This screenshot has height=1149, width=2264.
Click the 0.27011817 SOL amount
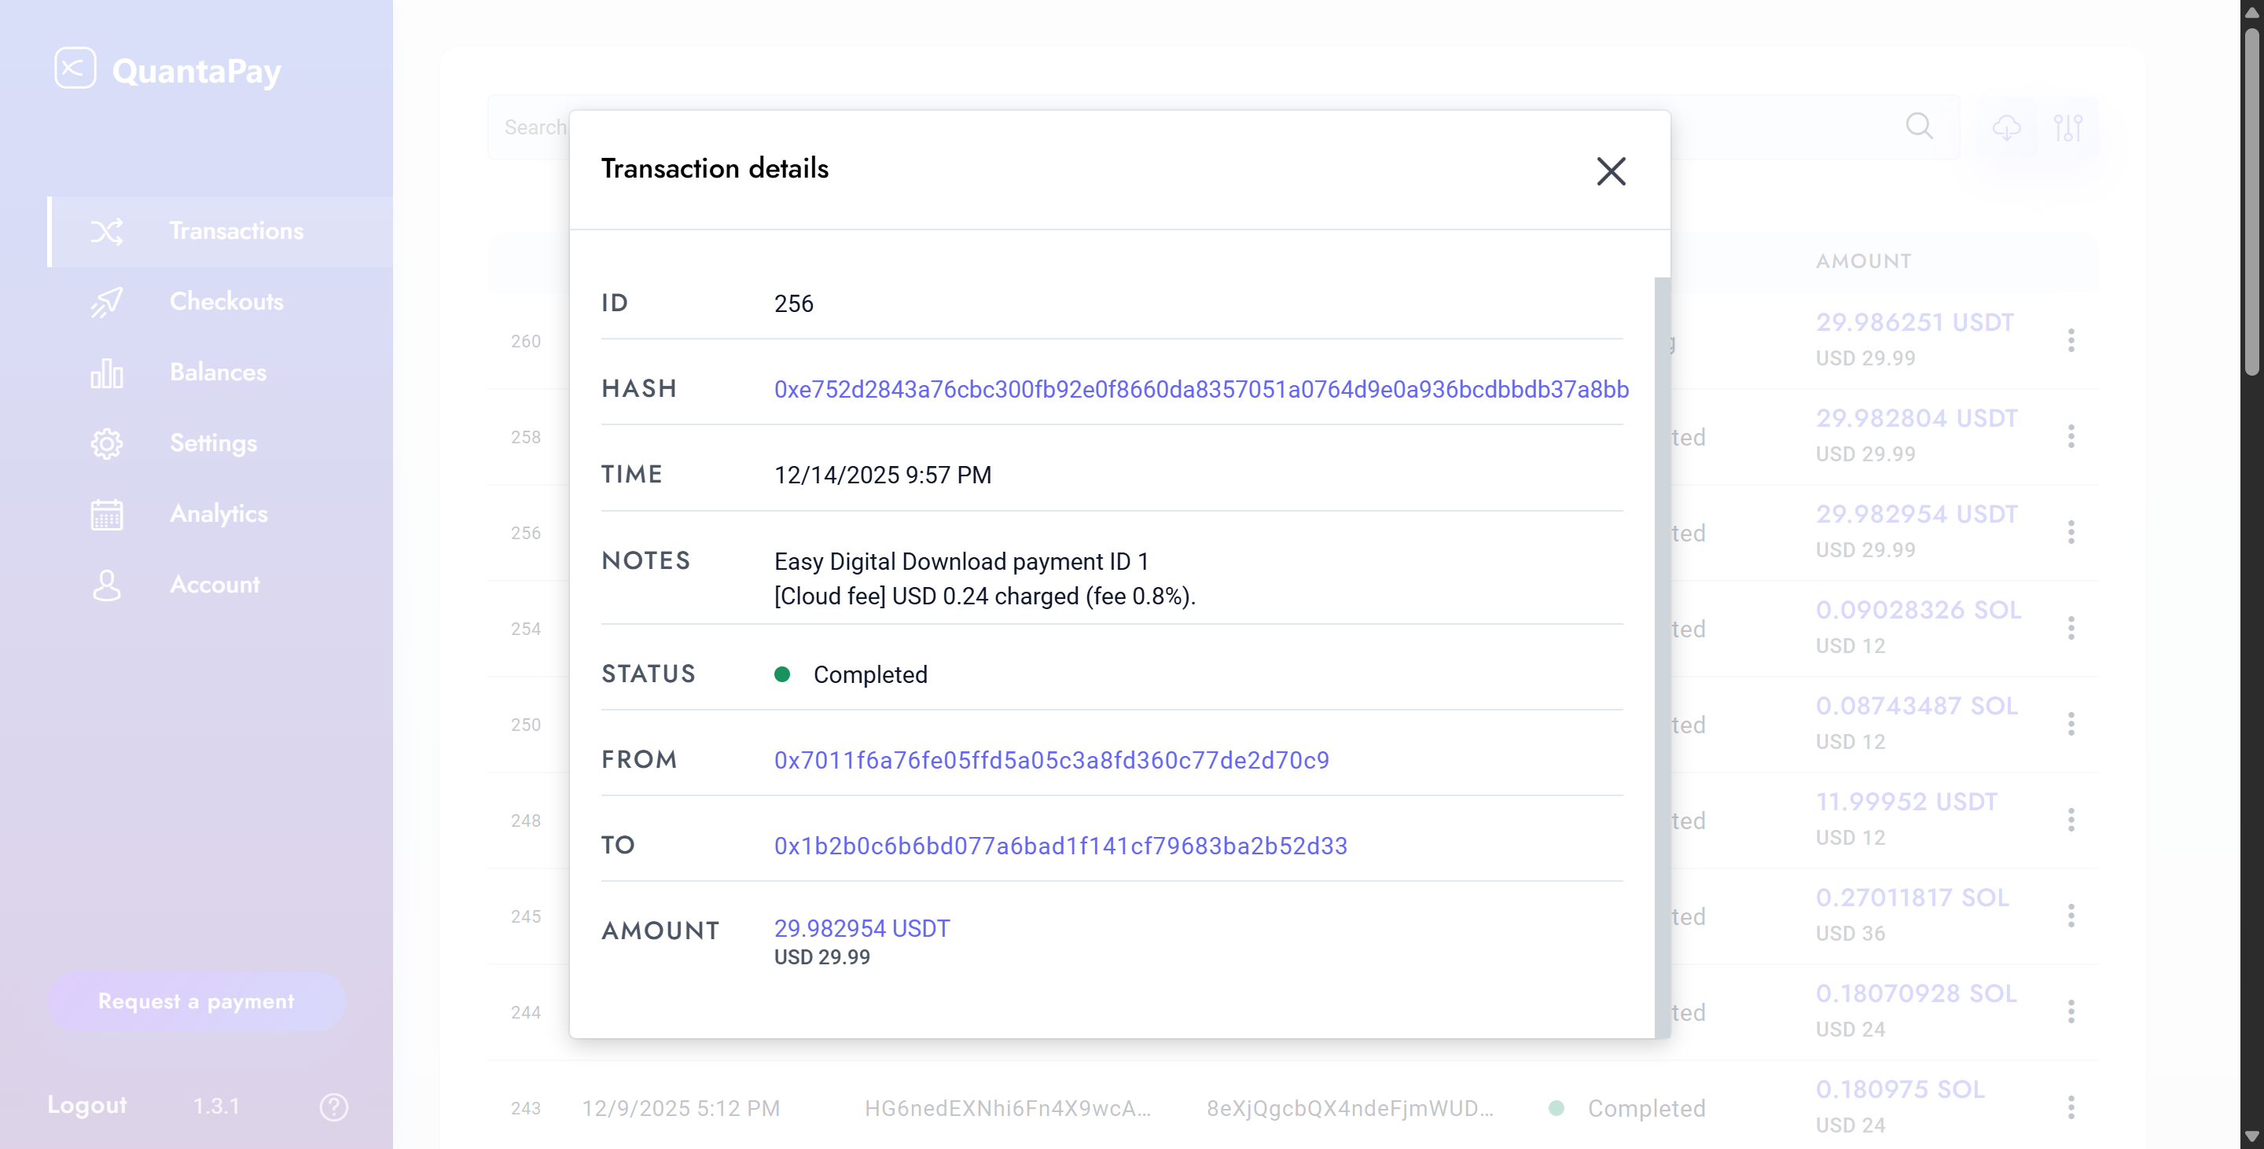tap(1913, 897)
